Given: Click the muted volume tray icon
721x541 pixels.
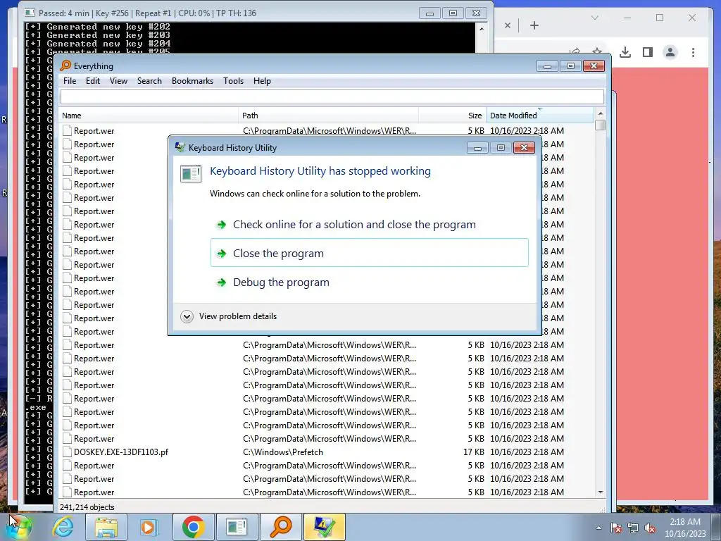Looking at the screenshot, I should pyautogui.click(x=650, y=528).
